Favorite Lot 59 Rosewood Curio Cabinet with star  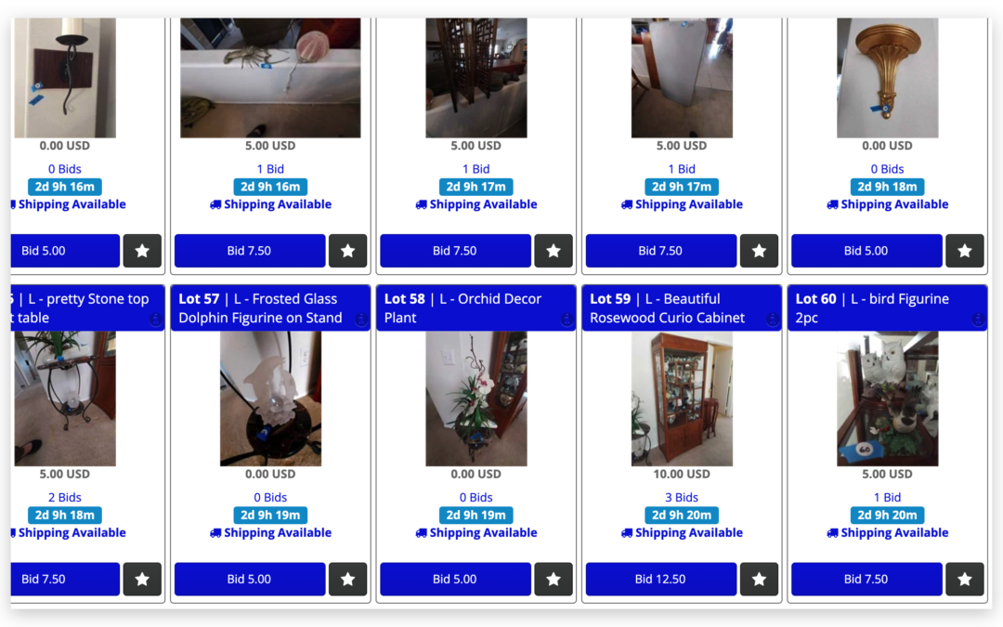pos(760,579)
